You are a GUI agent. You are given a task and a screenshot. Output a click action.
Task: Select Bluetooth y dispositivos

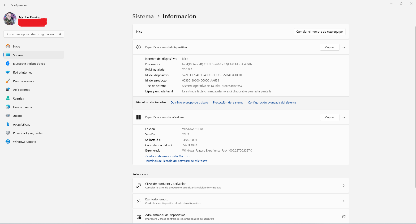click(x=34, y=64)
